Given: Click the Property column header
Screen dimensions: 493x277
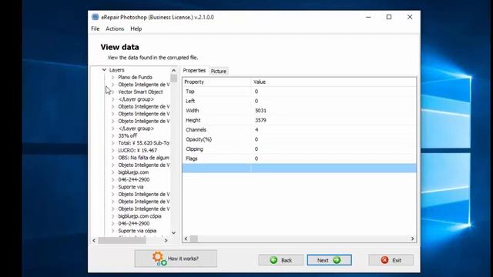Looking at the screenshot, I should [216, 82].
